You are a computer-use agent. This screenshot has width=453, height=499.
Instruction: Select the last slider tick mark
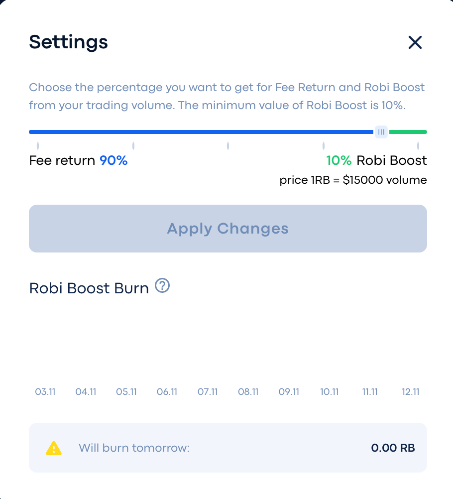click(x=418, y=146)
